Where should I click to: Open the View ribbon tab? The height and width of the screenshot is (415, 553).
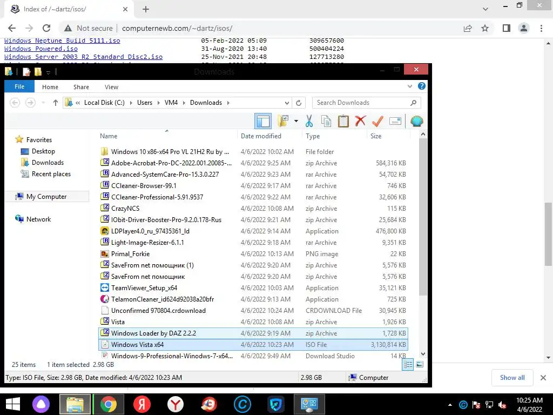coord(111,87)
